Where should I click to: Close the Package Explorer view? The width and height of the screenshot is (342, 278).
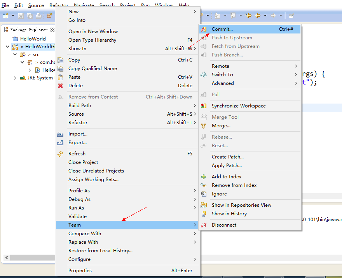52,30
